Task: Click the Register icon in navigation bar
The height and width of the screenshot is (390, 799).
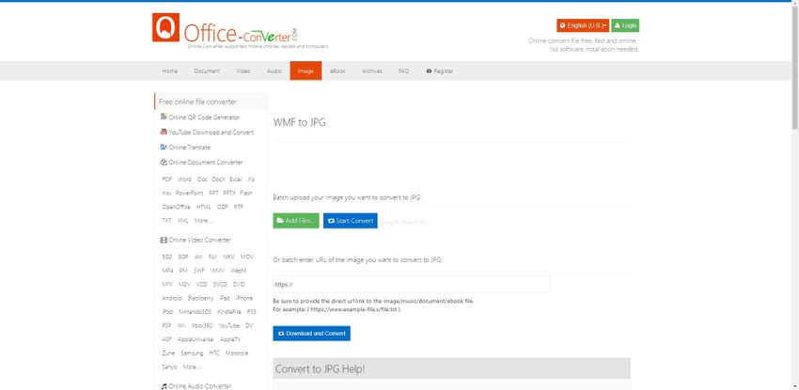Action: 430,70
